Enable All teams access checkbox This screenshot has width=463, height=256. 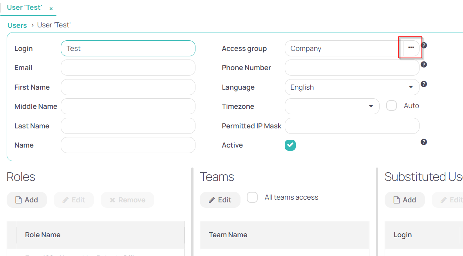252,197
